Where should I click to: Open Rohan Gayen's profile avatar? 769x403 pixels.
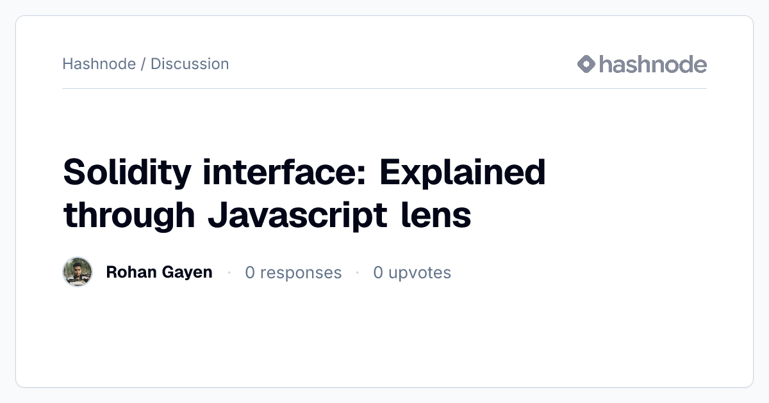78,272
